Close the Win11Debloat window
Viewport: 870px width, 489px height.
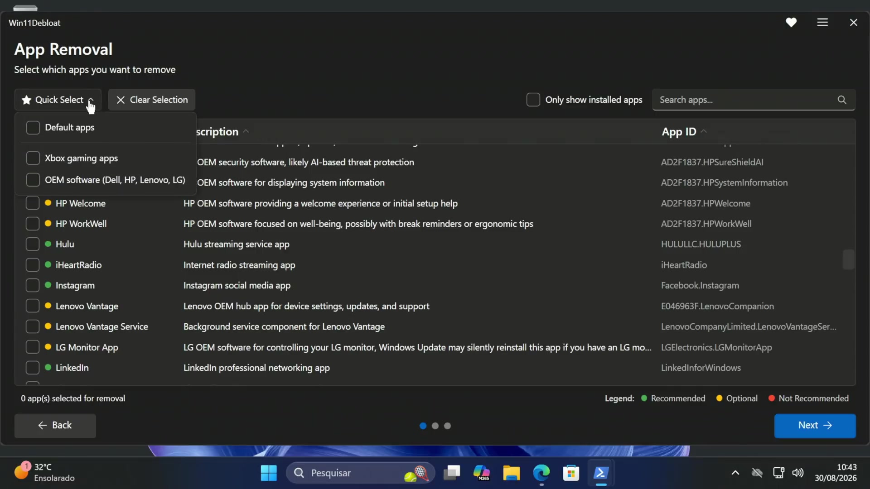tap(854, 23)
